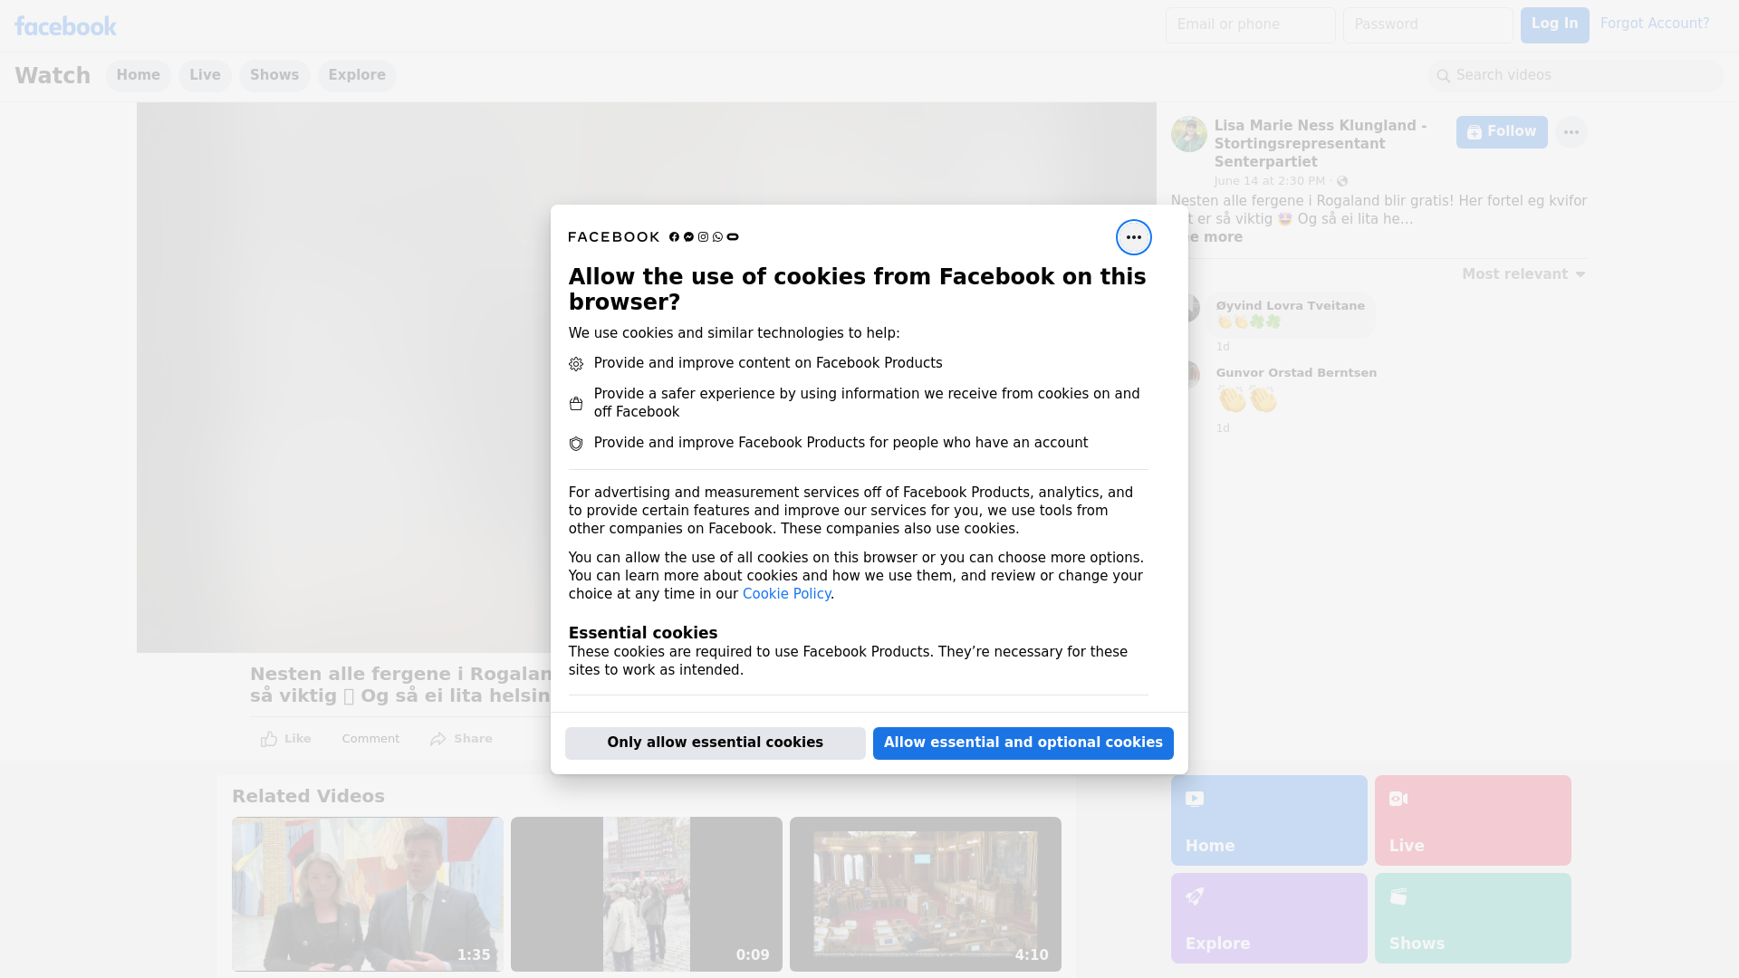The height and width of the screenshot is (978, 1739).
Task: Click Gunvor Orstad Berntsen clapping emoji sticker
Action: (1247, 399)
